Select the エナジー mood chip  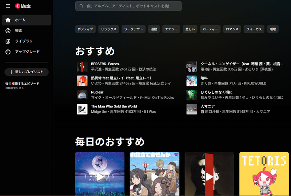(x=171, y=29)
